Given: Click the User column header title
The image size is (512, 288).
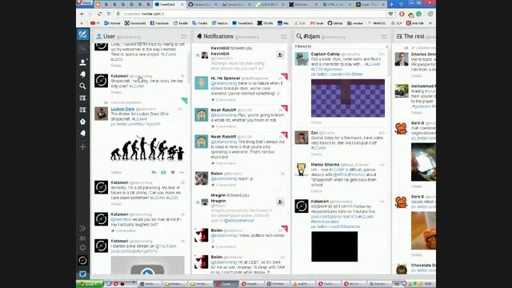Looking at the screenshot, I should pyautogui.click(x=109, y=36).
